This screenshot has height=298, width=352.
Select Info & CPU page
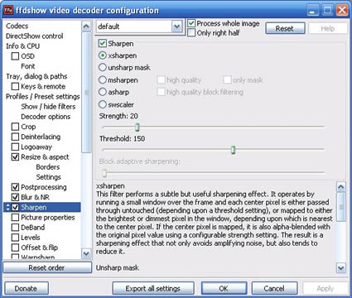tap(23, 46)
